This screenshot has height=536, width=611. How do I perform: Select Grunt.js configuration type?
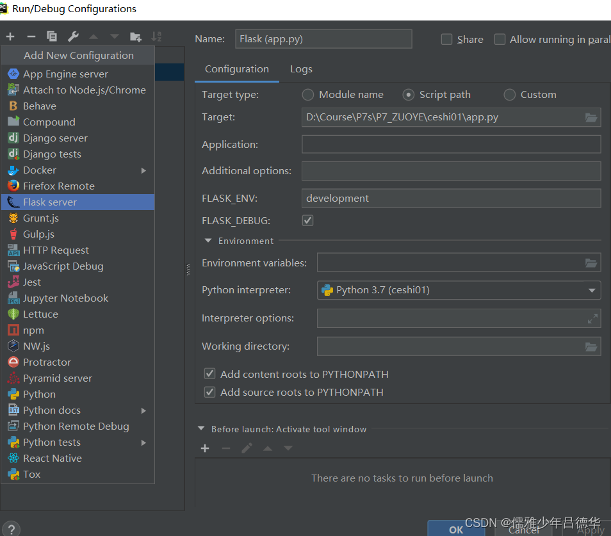point(78,218)
